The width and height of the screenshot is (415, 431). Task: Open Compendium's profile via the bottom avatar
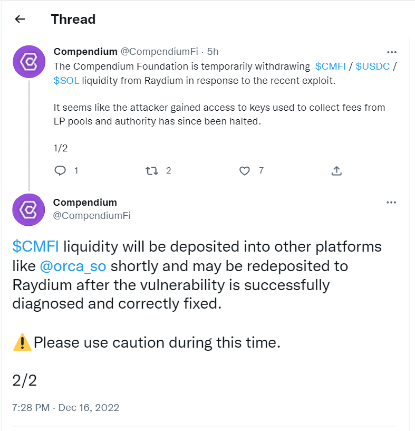[x=29, y=209]
